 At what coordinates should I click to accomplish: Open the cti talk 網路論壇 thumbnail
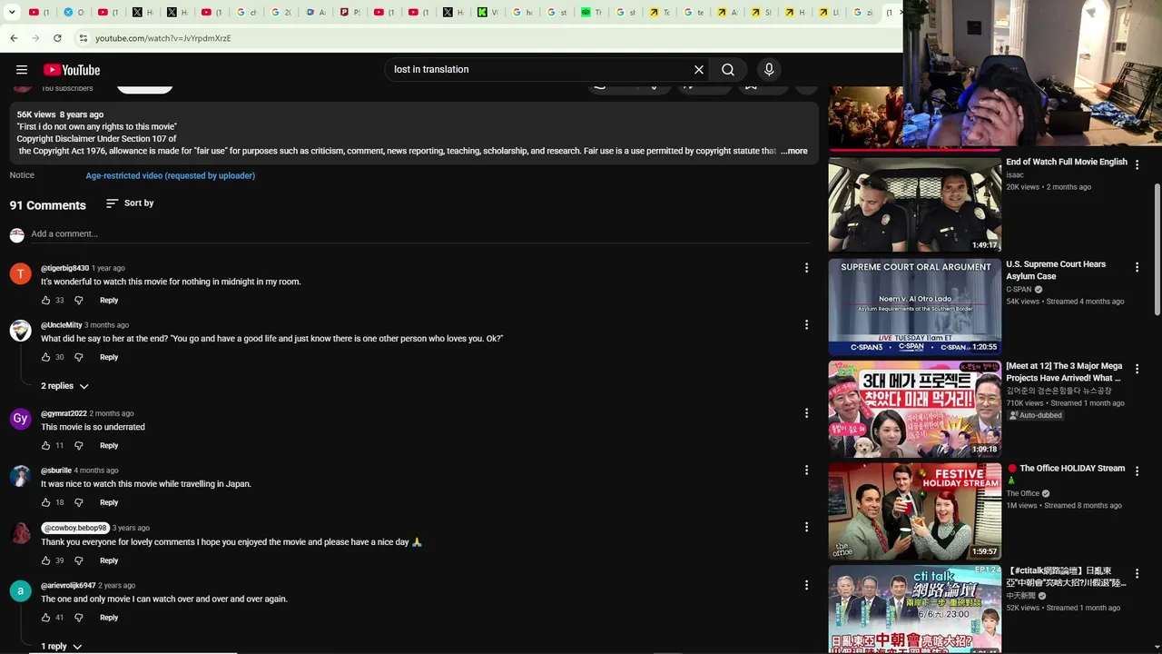point(914,609)
